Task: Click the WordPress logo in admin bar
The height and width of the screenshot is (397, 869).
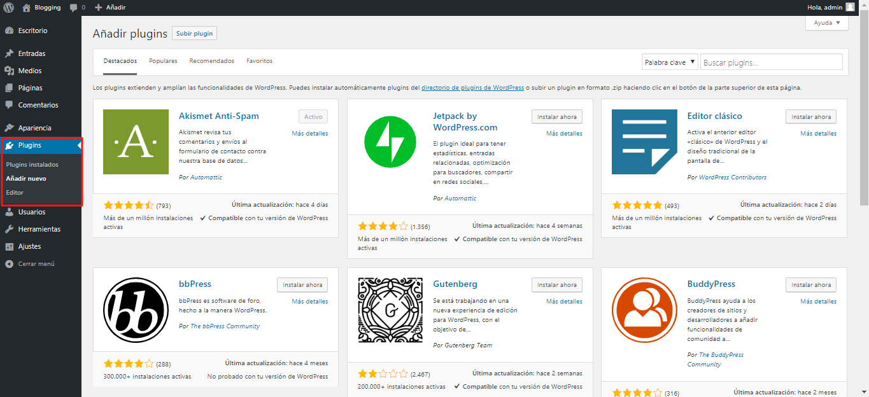Action: pos(9,8)
